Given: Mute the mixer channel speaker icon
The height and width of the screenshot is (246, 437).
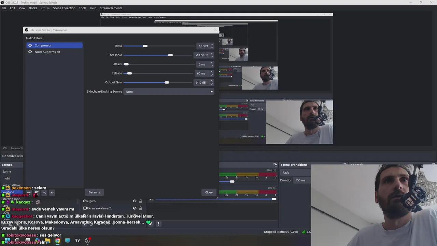Looking at the screenshot, I should coord(151,199).
